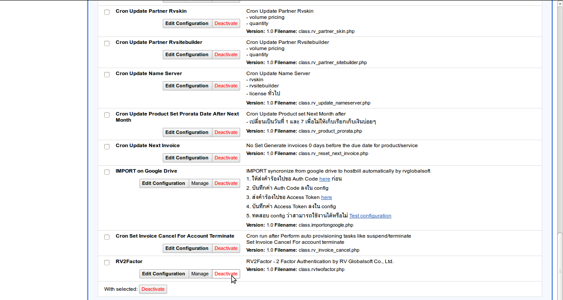563x300 pixels.
Task: Tick the Cron Update Partner Rvskin checkbox
Action: coord(107,12)
